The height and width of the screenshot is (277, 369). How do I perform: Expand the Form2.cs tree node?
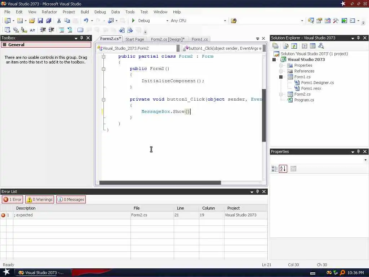pyautogui.click(x=281, y=94)
